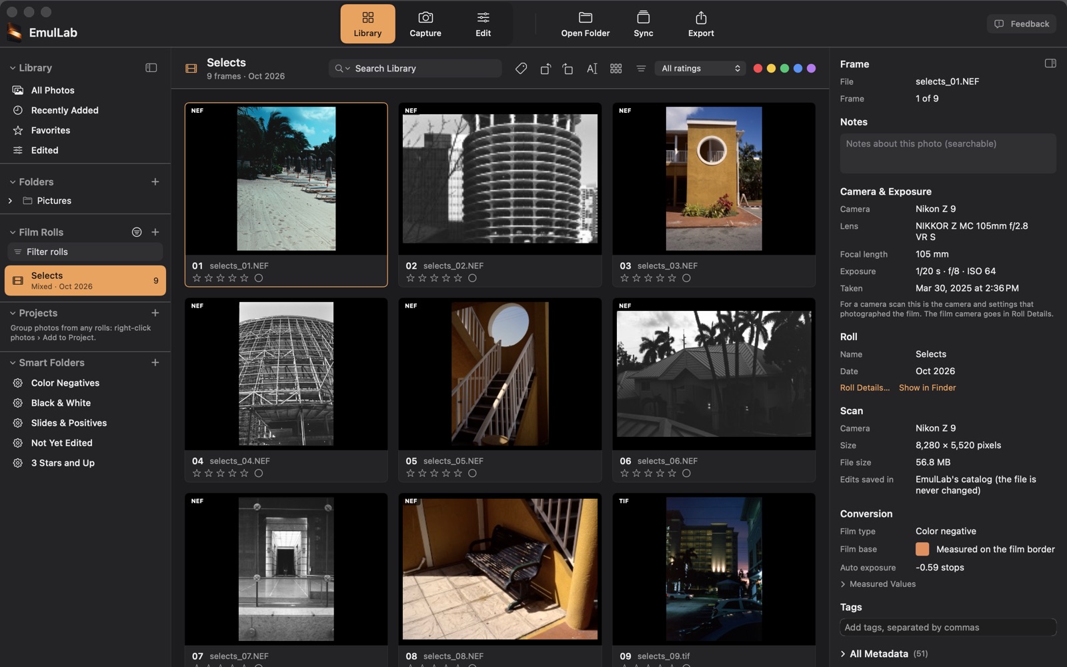The height and width of the screenshot is (667, 1067).
Task: Rotate the photo clockwise
Action: (568, 68)
